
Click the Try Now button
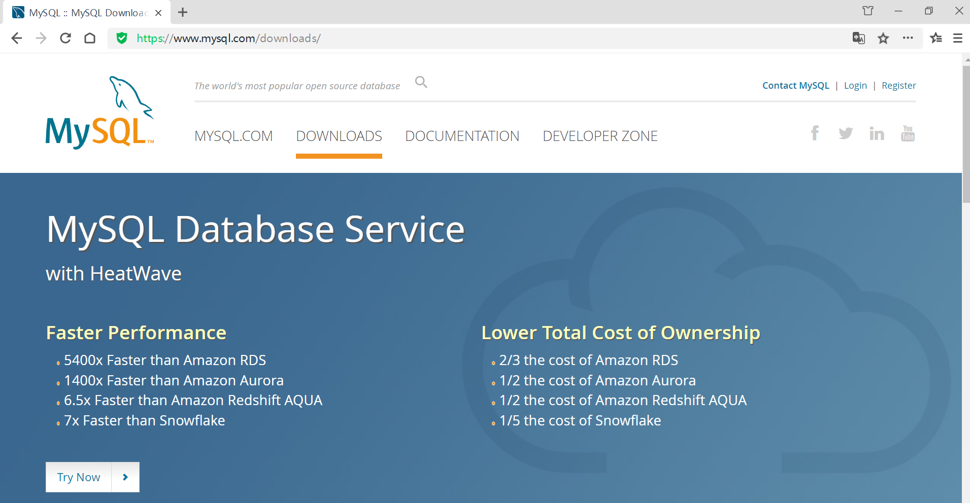point(79,477)
